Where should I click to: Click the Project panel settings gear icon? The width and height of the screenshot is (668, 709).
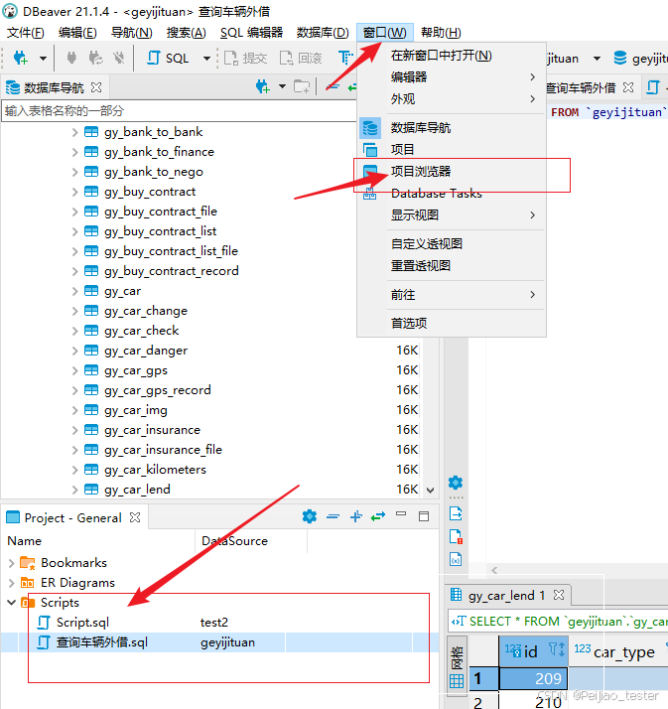pos(310,516)
